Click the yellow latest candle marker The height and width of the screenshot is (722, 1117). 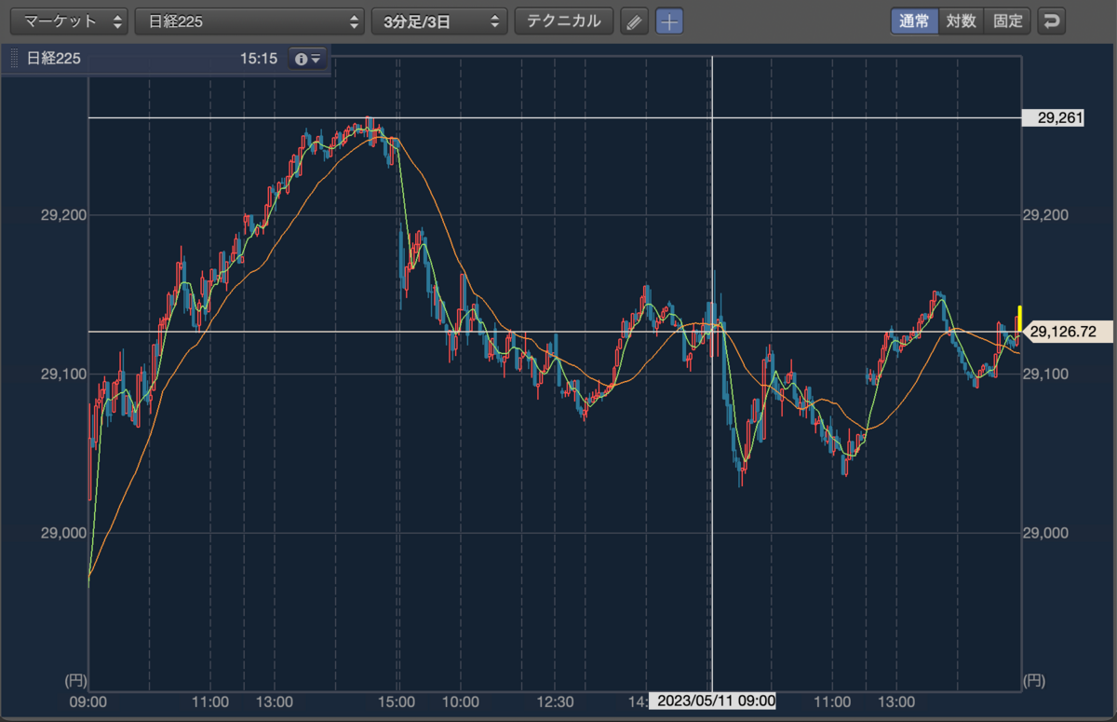click(x=1019, y=319)
